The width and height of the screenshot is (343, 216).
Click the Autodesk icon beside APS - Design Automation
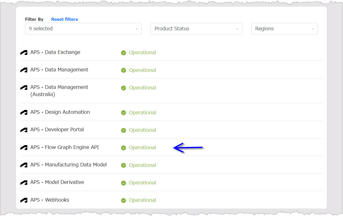(x=24, y=112)
